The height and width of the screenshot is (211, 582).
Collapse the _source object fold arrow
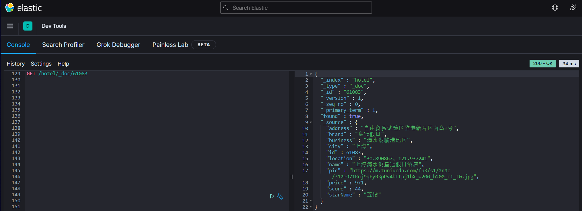(311, 122)
